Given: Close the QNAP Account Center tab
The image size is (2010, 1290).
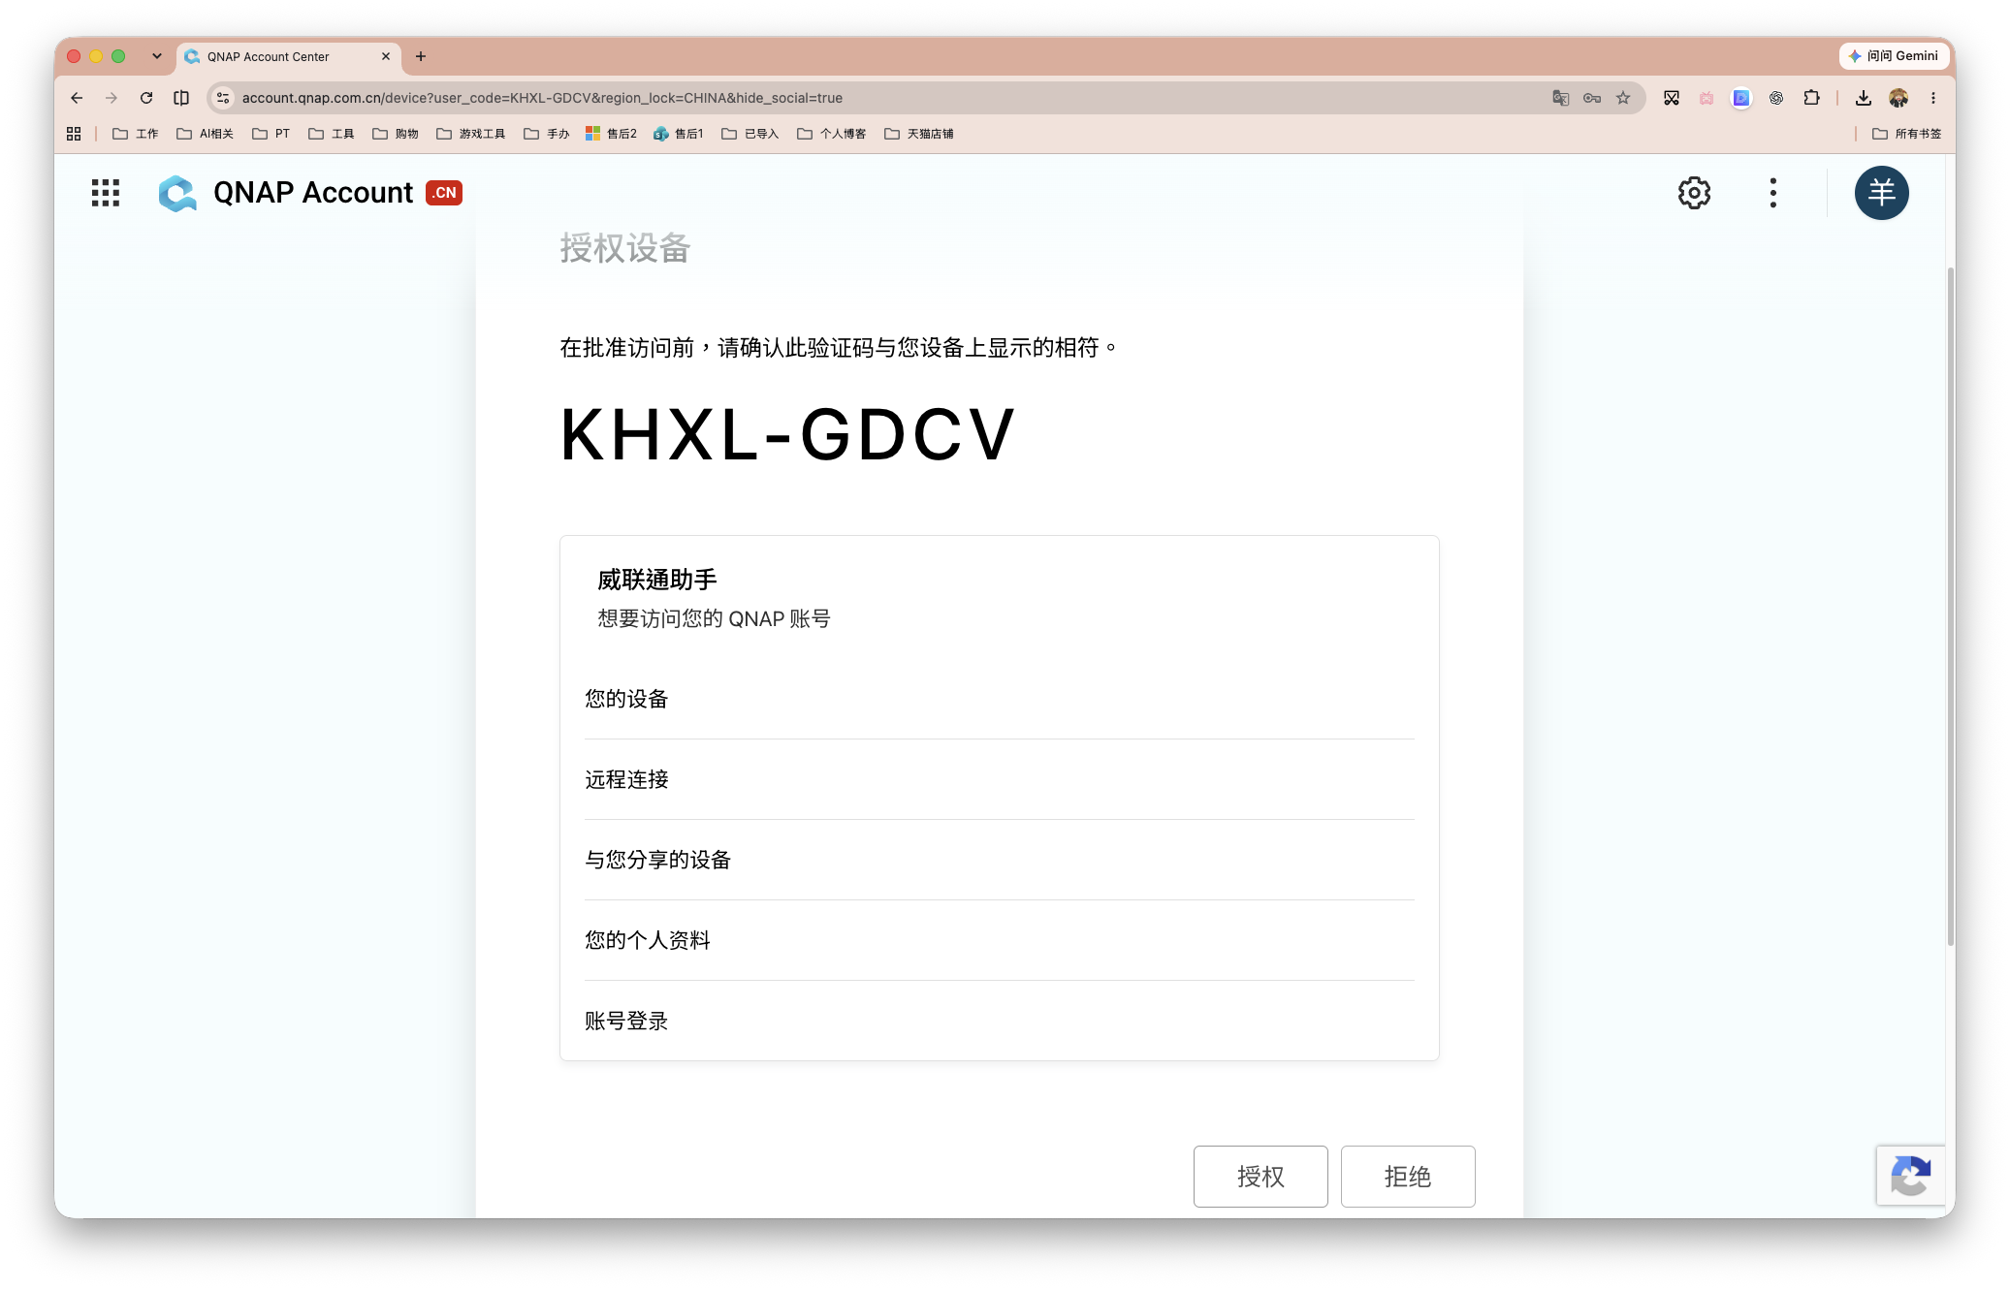Looking at the screenshot, I should coord(386,56).
